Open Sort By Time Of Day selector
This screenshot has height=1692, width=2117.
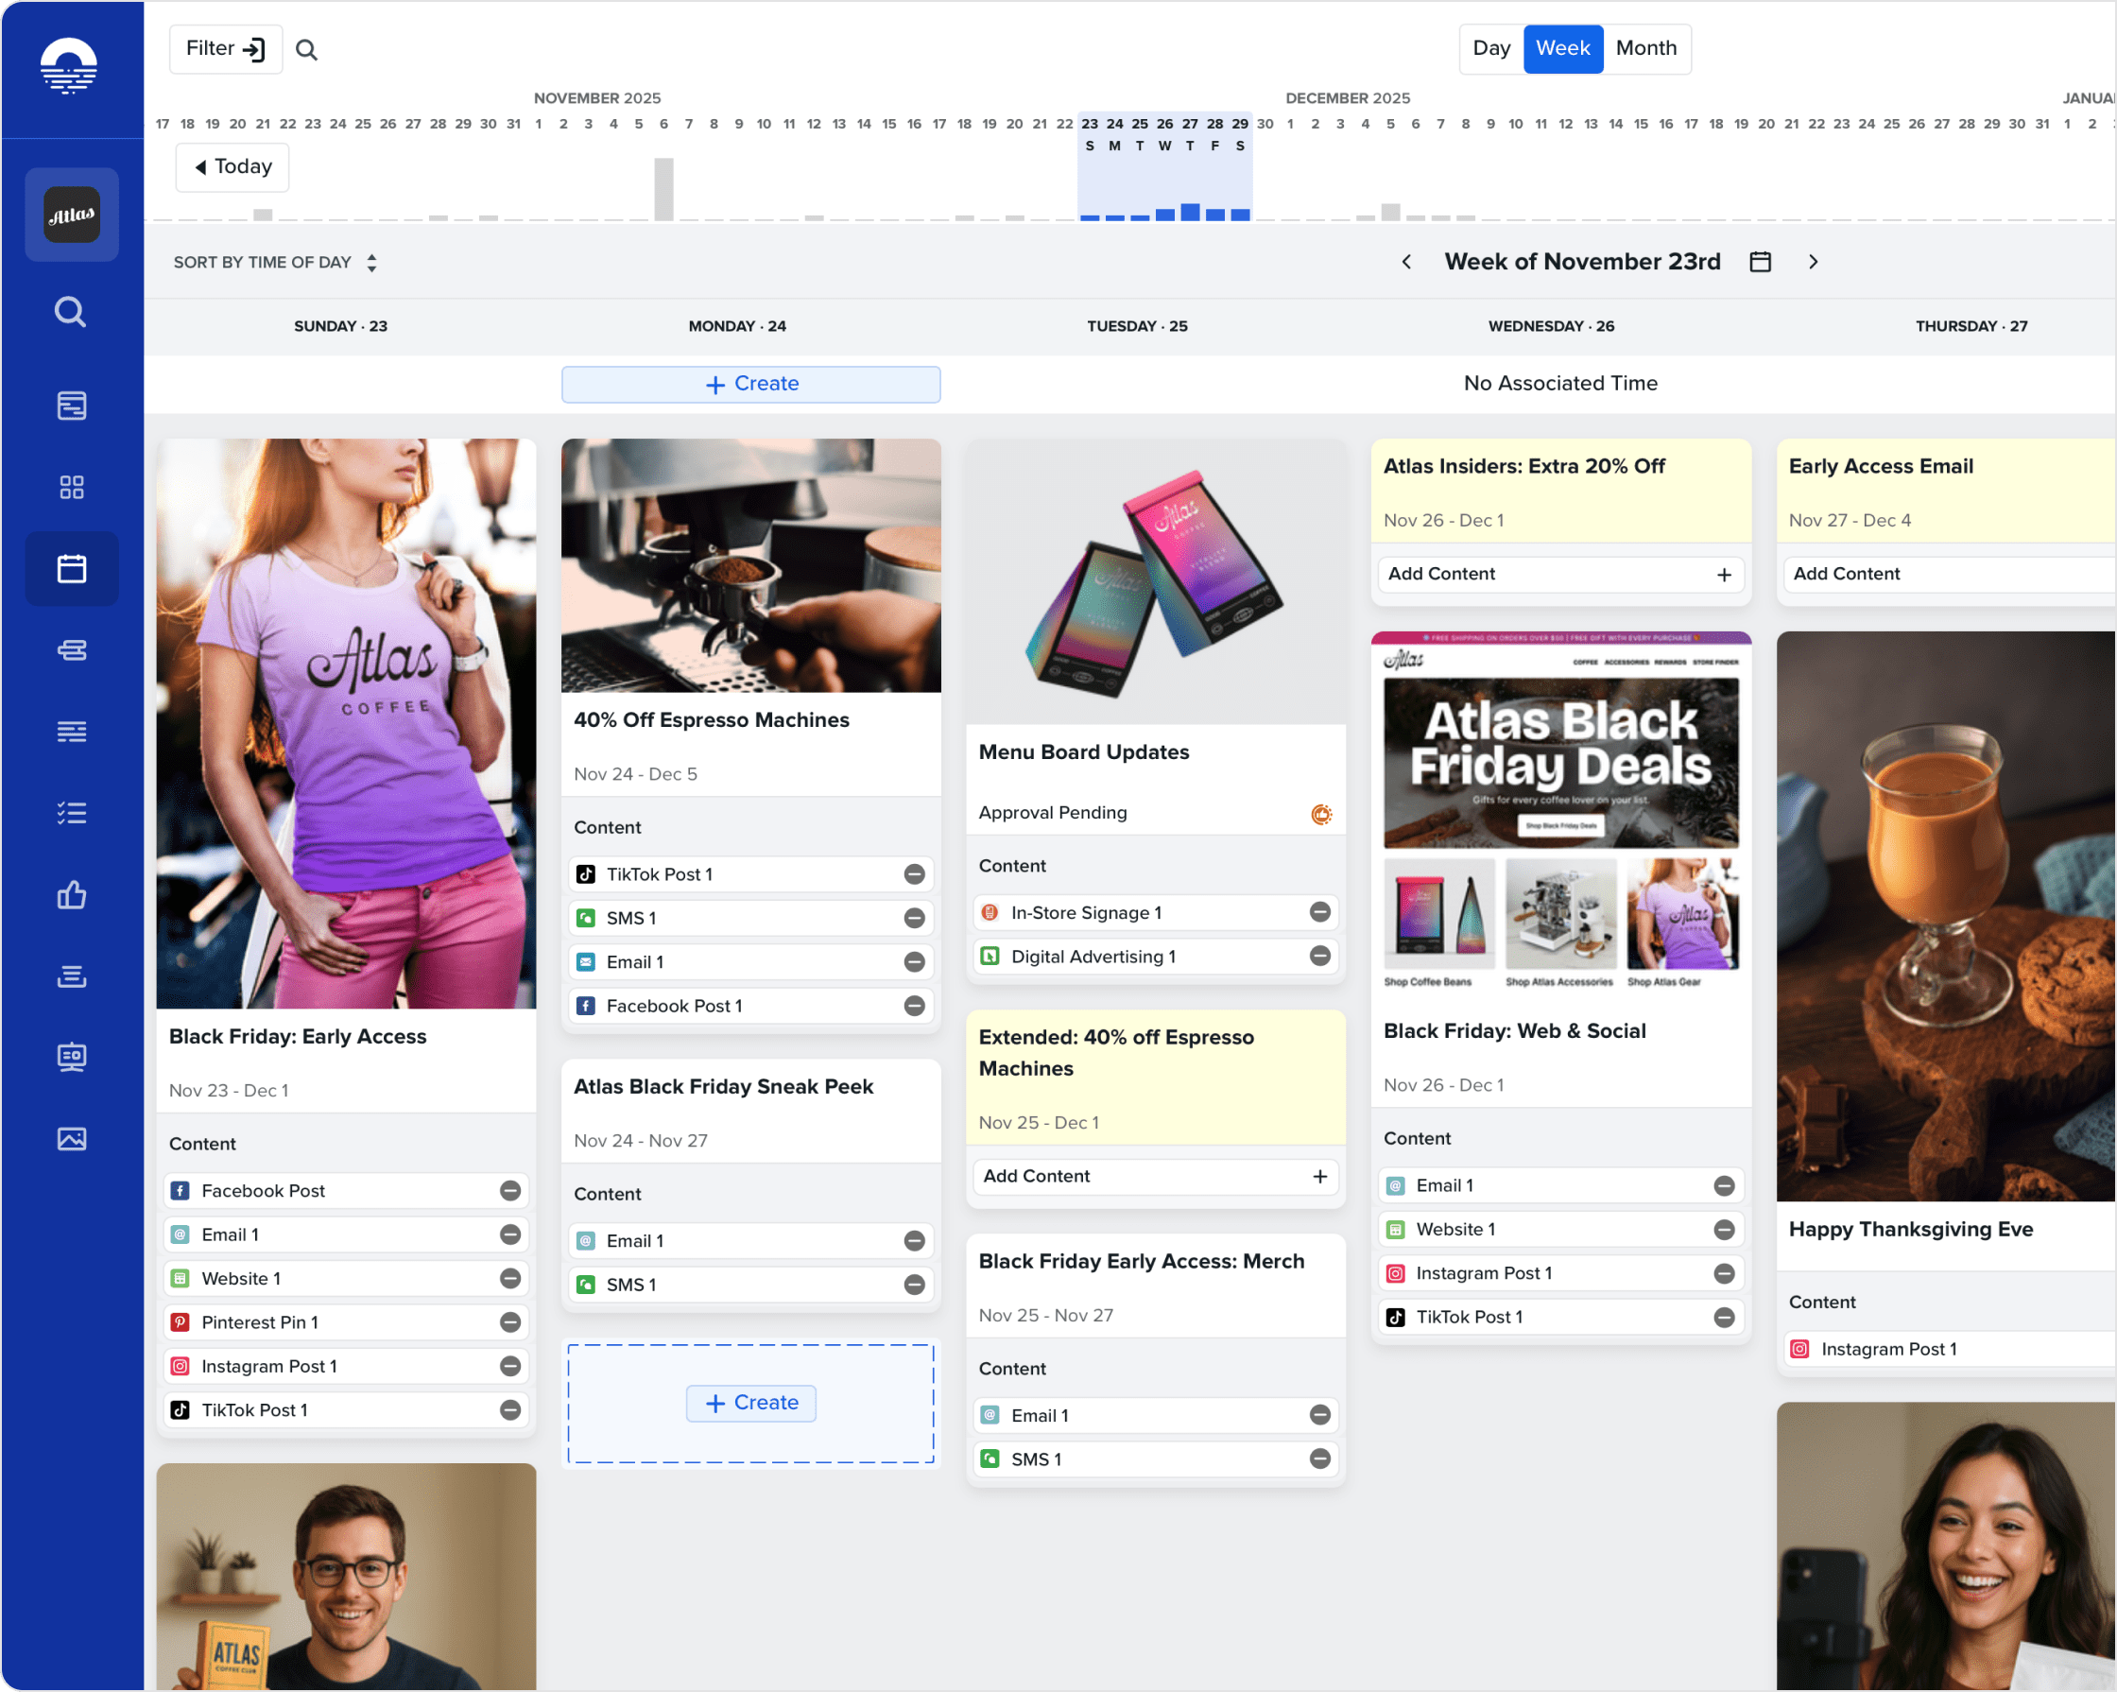pos(275,262)
